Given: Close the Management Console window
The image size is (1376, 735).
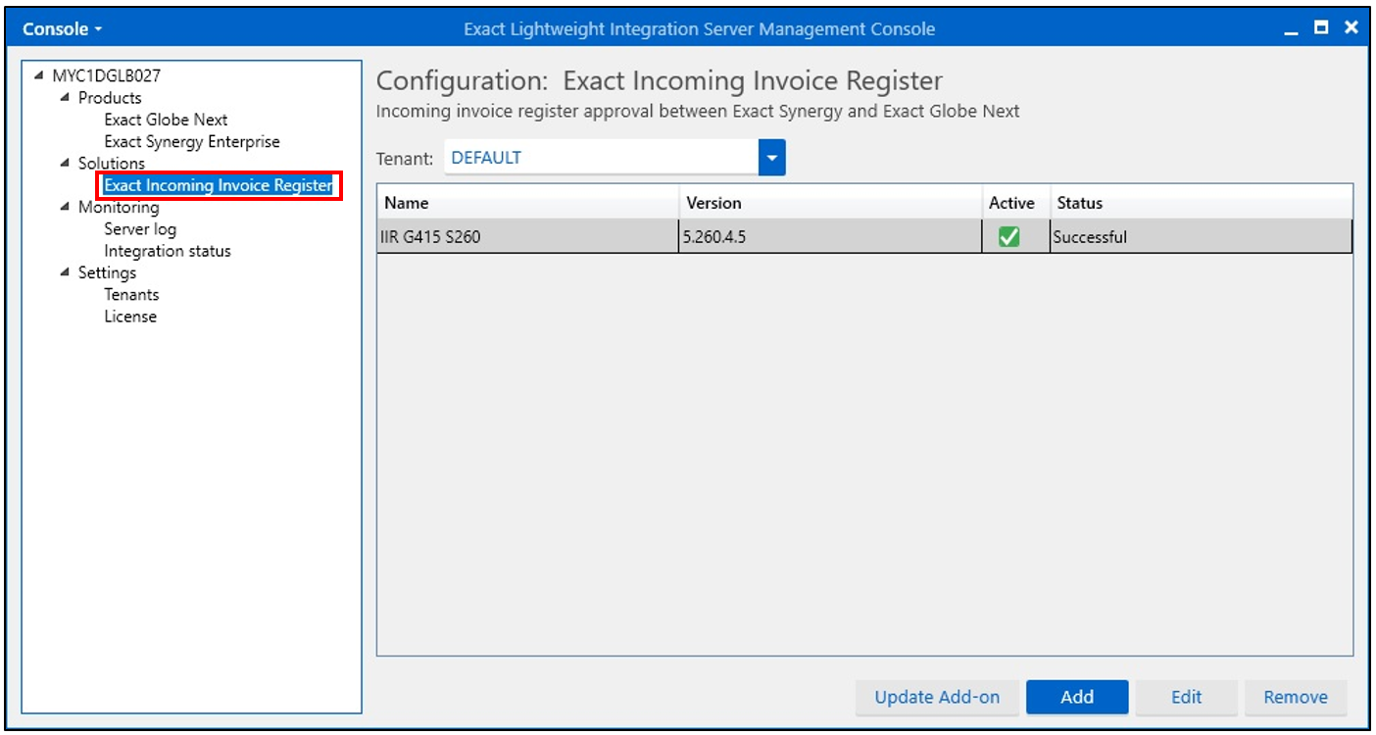Looking at the screenshot, I should tap(1351, 27).
